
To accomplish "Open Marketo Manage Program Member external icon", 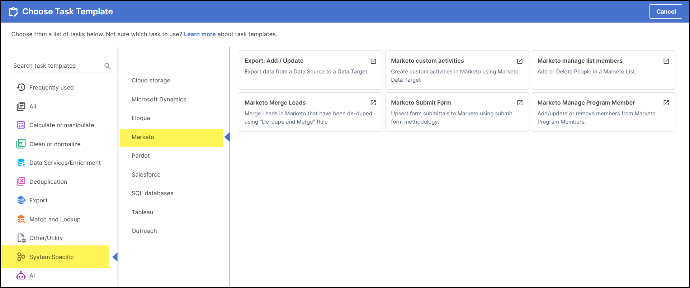I will (x=666, y=103).
